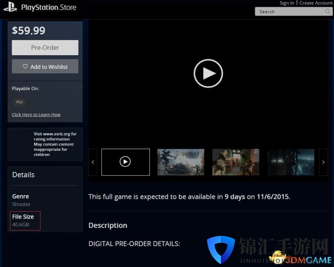Open the Sign In link

tap(287, 3)
